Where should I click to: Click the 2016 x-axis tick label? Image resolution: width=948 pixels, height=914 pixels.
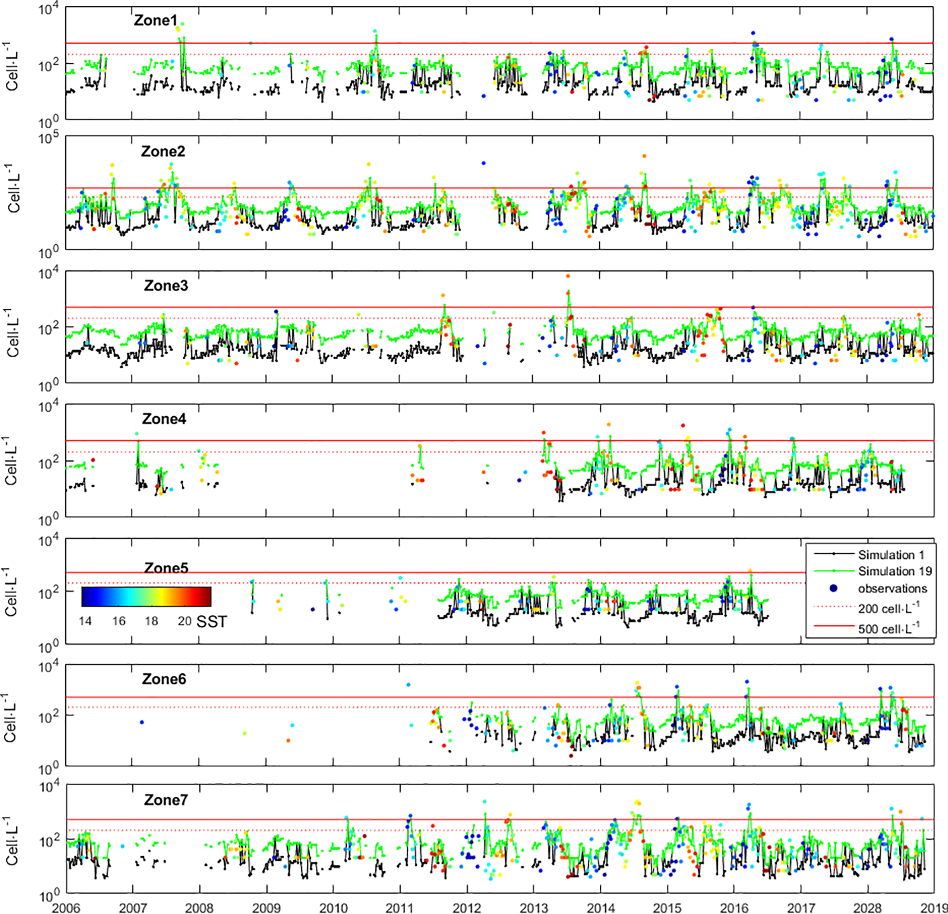click(x=734, y=908)
